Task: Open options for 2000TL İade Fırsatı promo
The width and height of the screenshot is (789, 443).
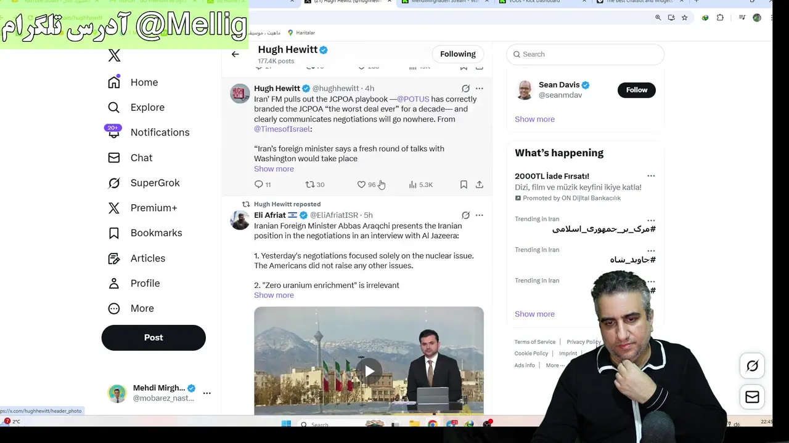Action: point(651,176)
